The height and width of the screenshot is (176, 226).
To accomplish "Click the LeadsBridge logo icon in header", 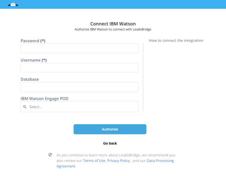I will pyautogui.click(x=13, y=5).
